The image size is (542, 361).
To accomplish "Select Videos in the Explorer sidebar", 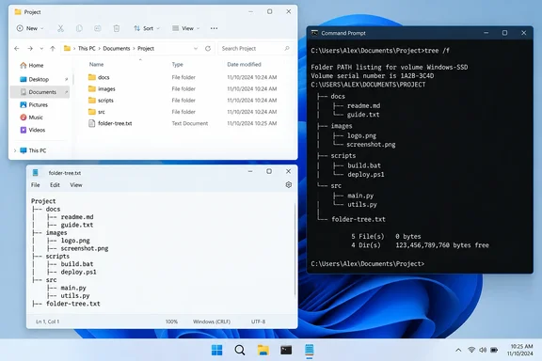I will pyautogui.click(x=33, y=130).
